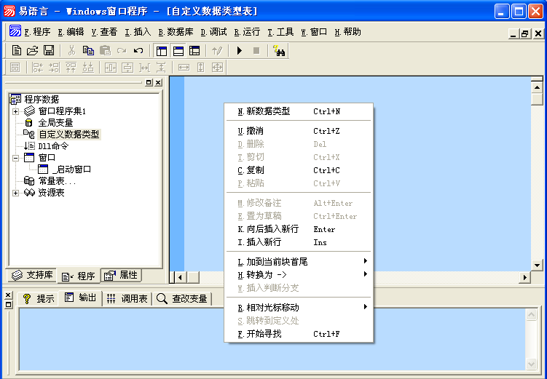
Task: Close the left work folder panel
Action: point(158,82)
